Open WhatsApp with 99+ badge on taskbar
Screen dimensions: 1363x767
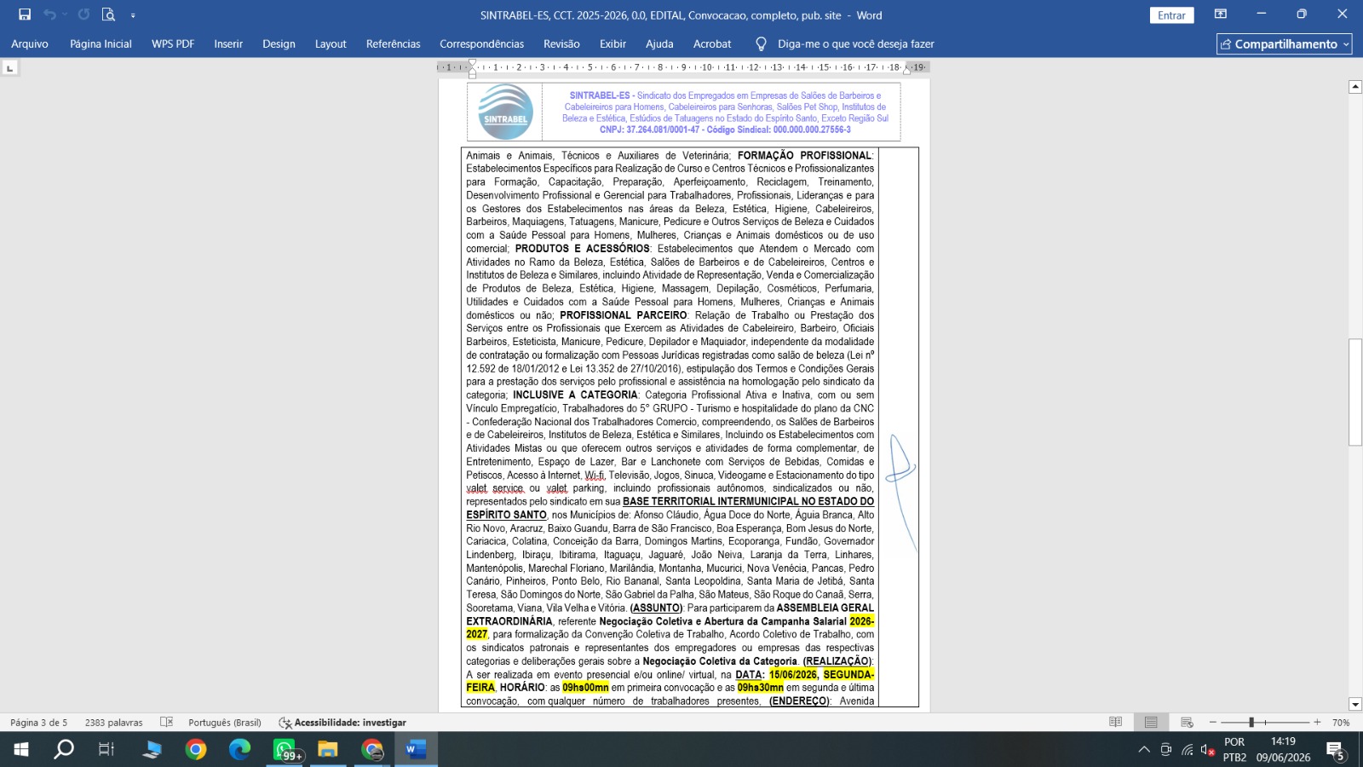[285, 750]
